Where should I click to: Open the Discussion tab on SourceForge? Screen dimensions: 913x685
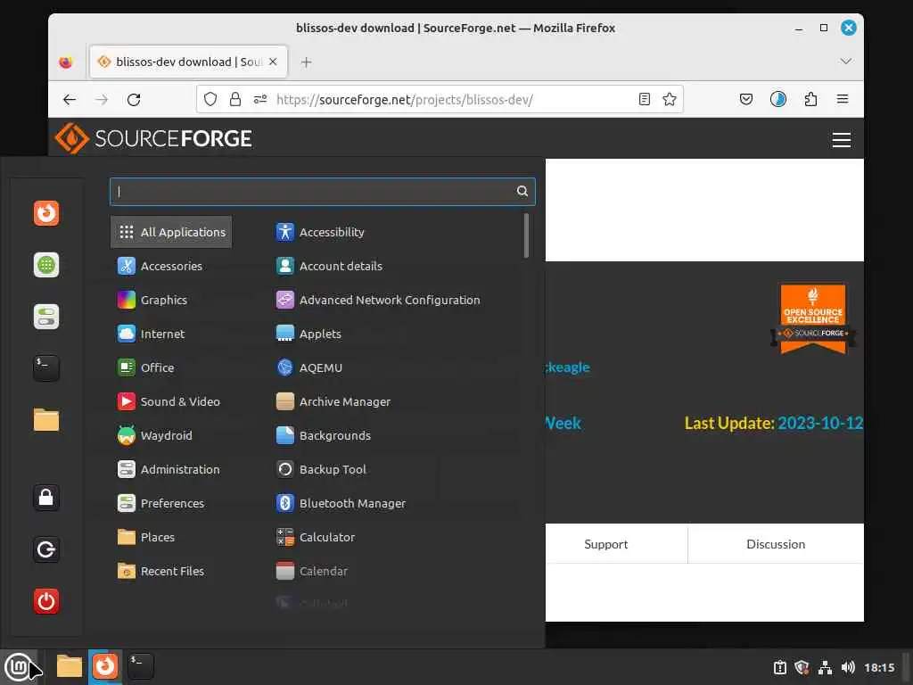click(x=776, y=544)
